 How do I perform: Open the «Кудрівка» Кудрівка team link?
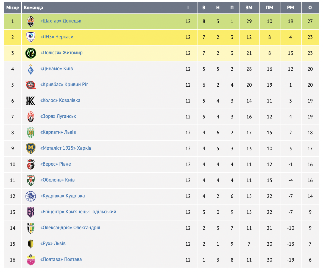pos(62,196)
